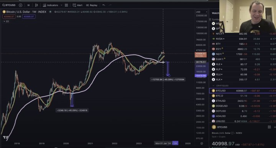The height and width of the screenshot is (148, 276).
Task: Collapse the CRYPTOUSD watchlist section
Action: [214, 86]
